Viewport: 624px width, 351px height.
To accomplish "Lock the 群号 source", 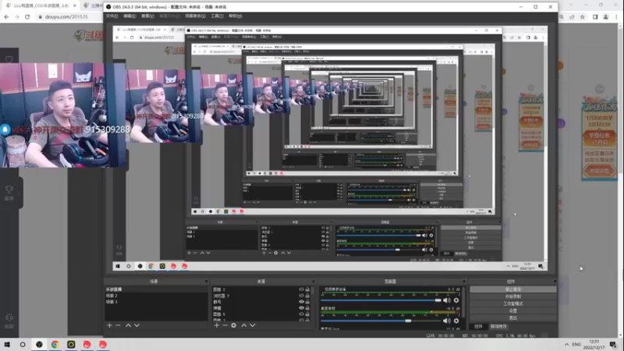I will (307, 302).
